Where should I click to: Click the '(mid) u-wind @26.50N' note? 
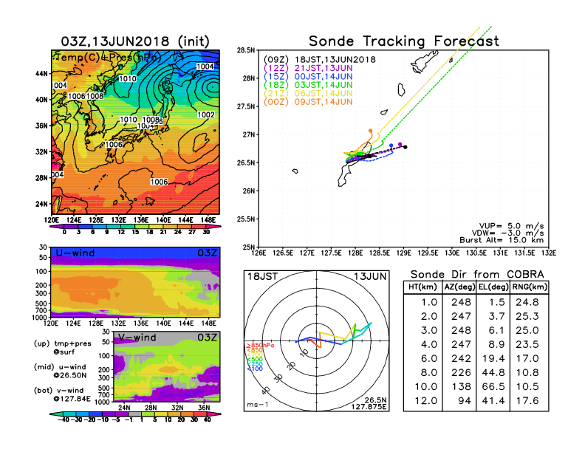coord(60,371)
